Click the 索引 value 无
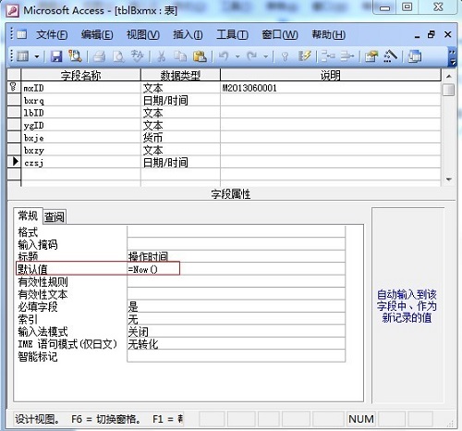This screenshot has width=462, height=431. (x=236, y=318)
